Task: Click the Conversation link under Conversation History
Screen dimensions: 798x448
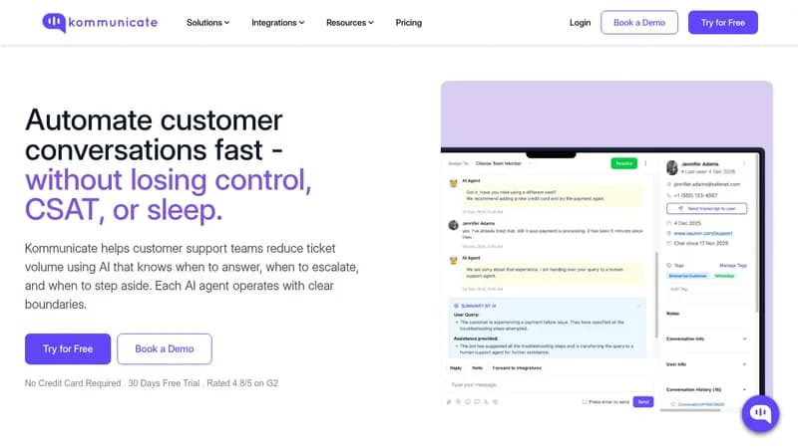Action: coord(701,404)
